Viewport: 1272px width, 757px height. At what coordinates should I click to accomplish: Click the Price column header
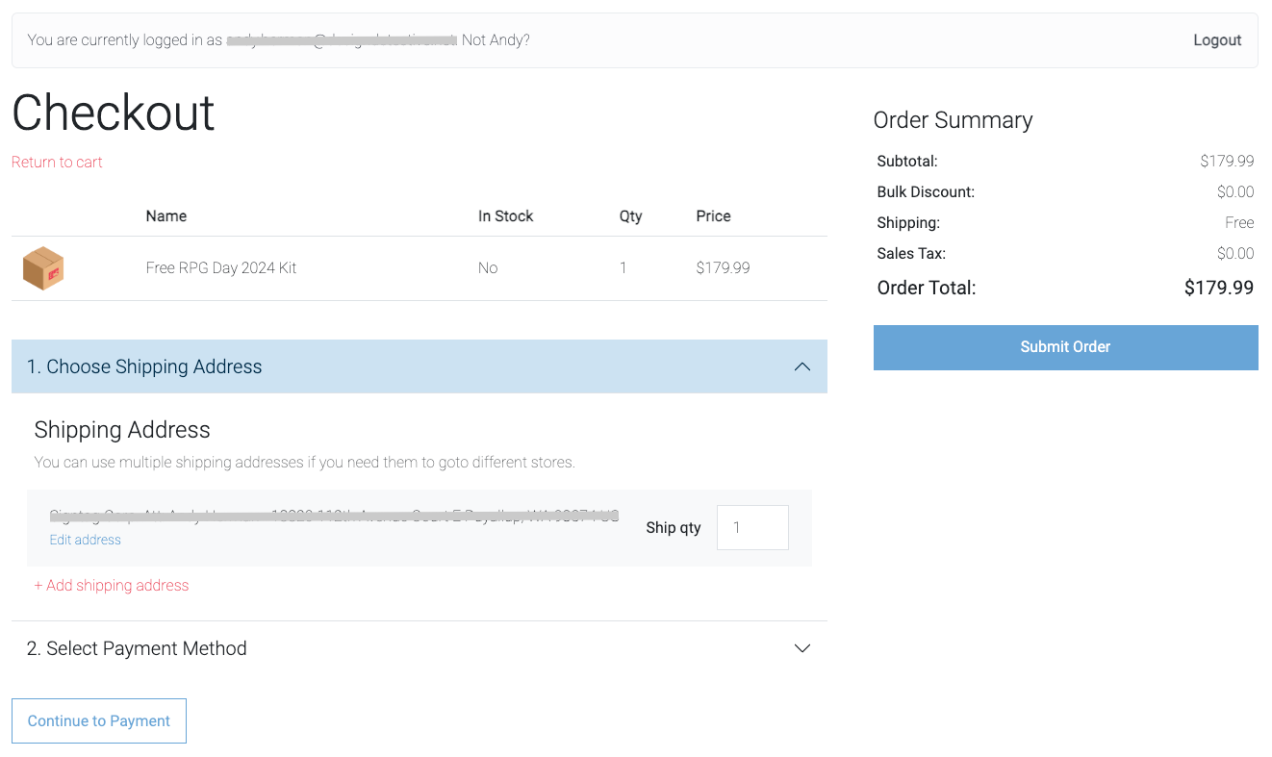713,215
